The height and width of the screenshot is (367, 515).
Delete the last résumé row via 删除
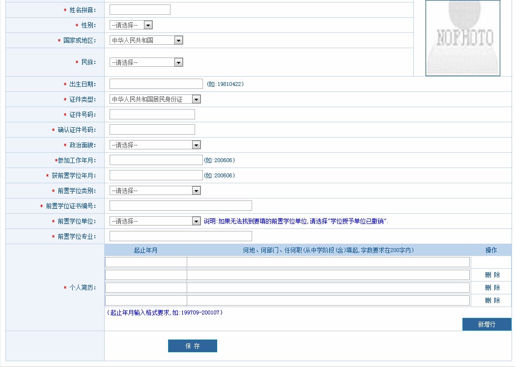[x=492, y=300]
